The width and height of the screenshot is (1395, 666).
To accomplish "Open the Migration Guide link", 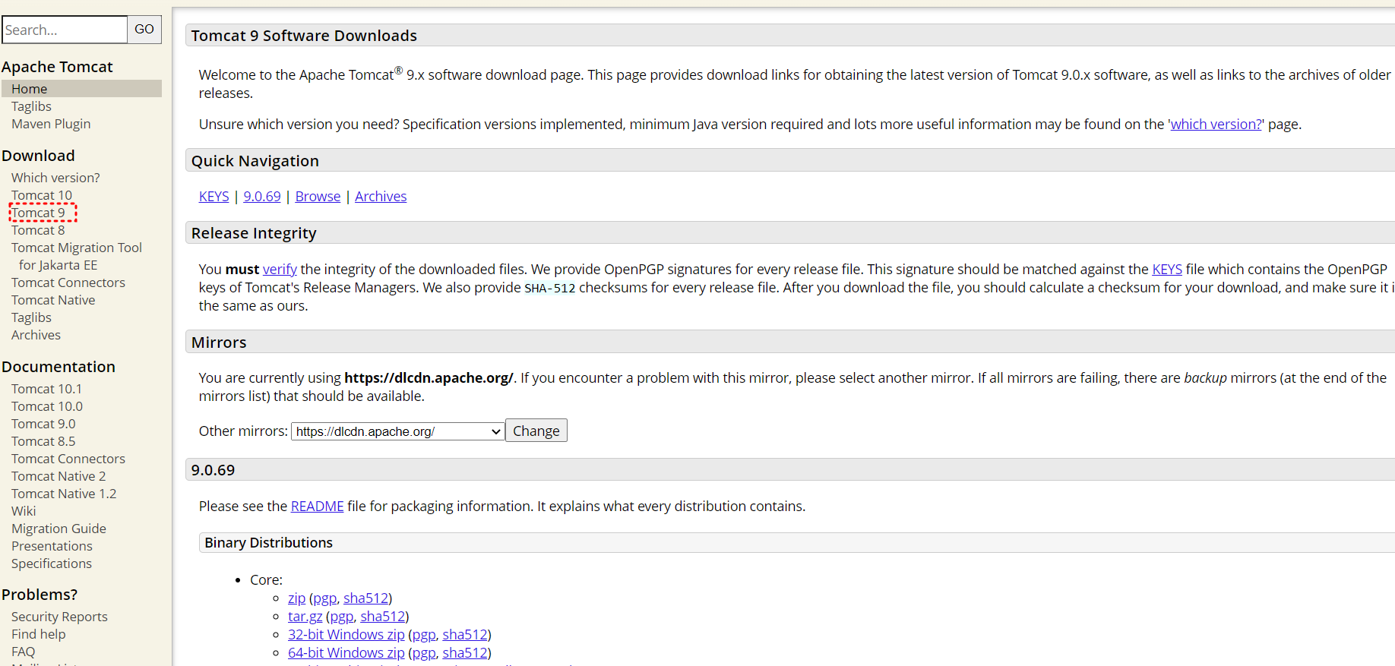I will click(59, 529).
